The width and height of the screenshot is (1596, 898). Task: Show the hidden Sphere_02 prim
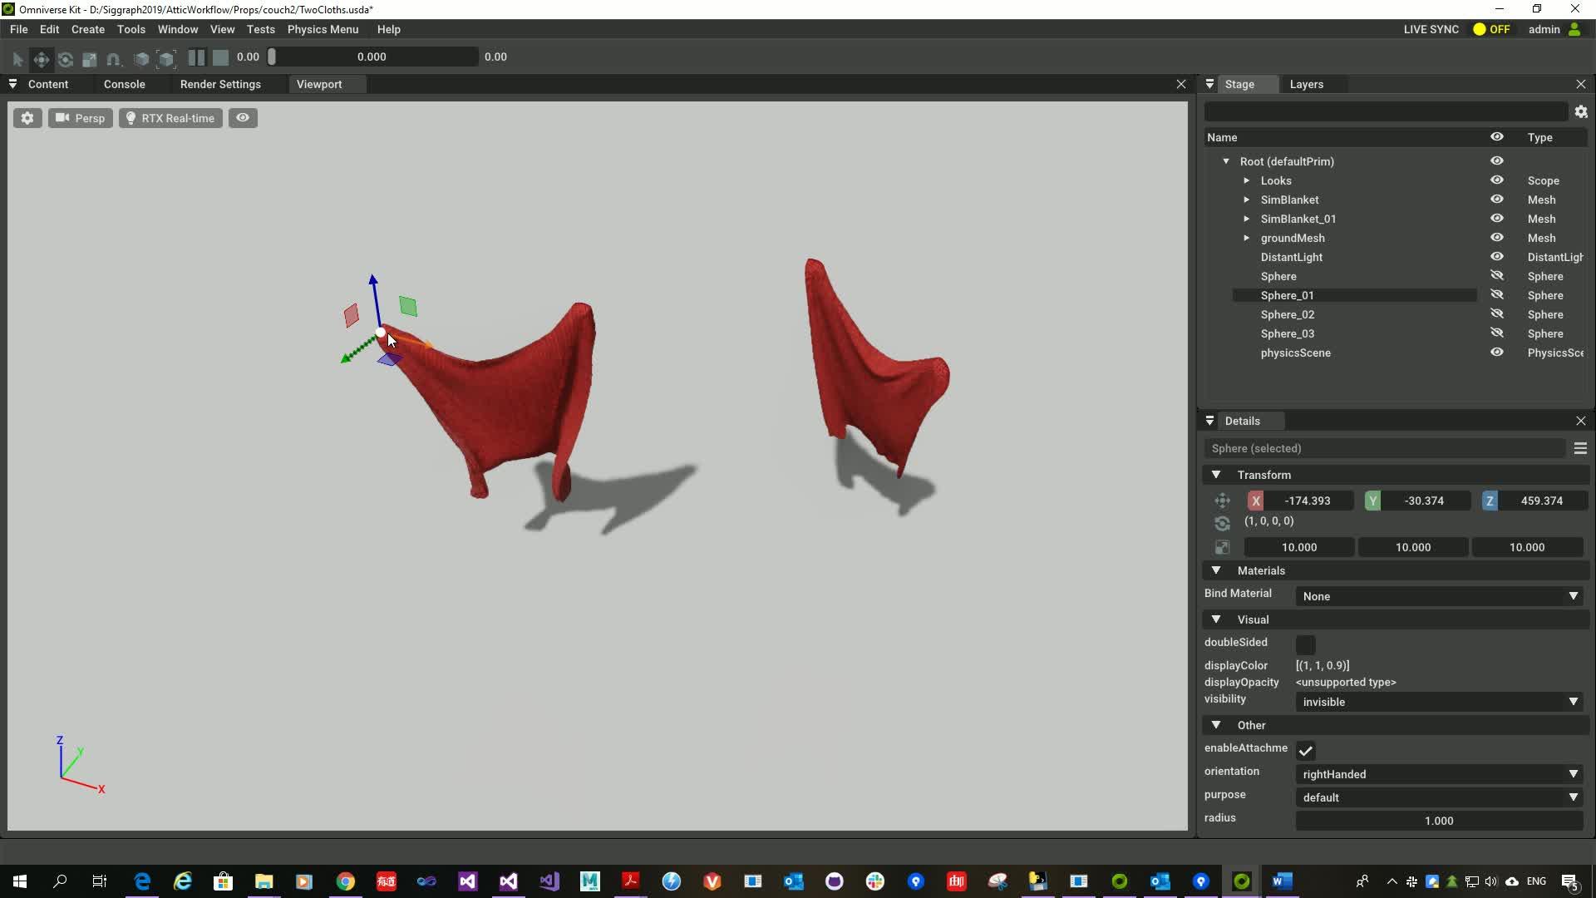[x=1497, y=313]
